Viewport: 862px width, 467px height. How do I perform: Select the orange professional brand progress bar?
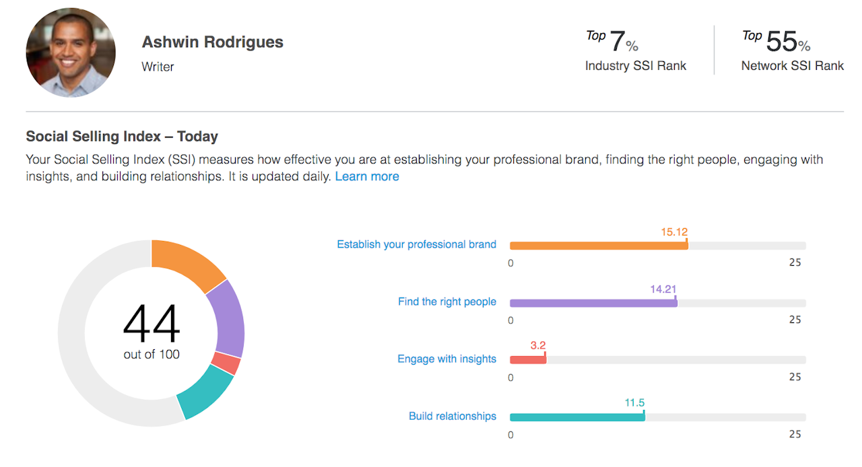(598, 245)
